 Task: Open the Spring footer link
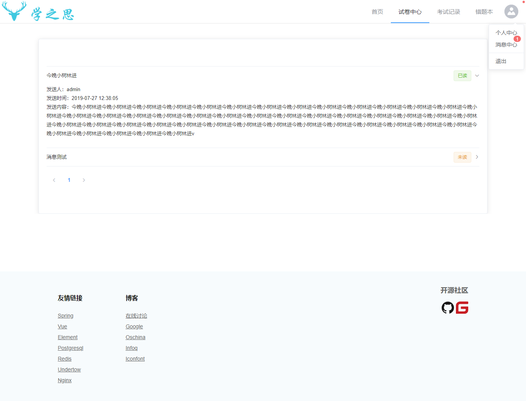click(x=65, y=316)
